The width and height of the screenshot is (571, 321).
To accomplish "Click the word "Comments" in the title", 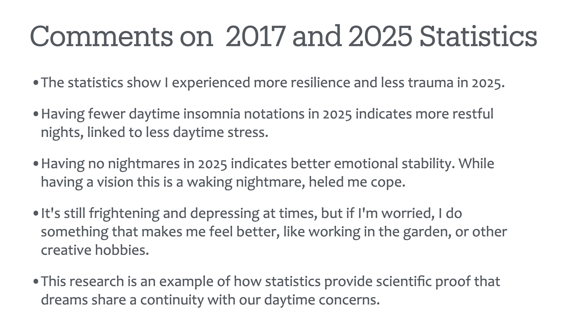I will tap(101, 37).
